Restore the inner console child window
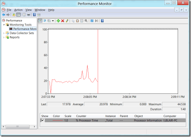 [181, 10]
